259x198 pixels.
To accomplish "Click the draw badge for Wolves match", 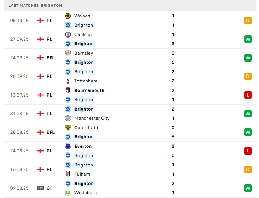I will pos(248,21).
